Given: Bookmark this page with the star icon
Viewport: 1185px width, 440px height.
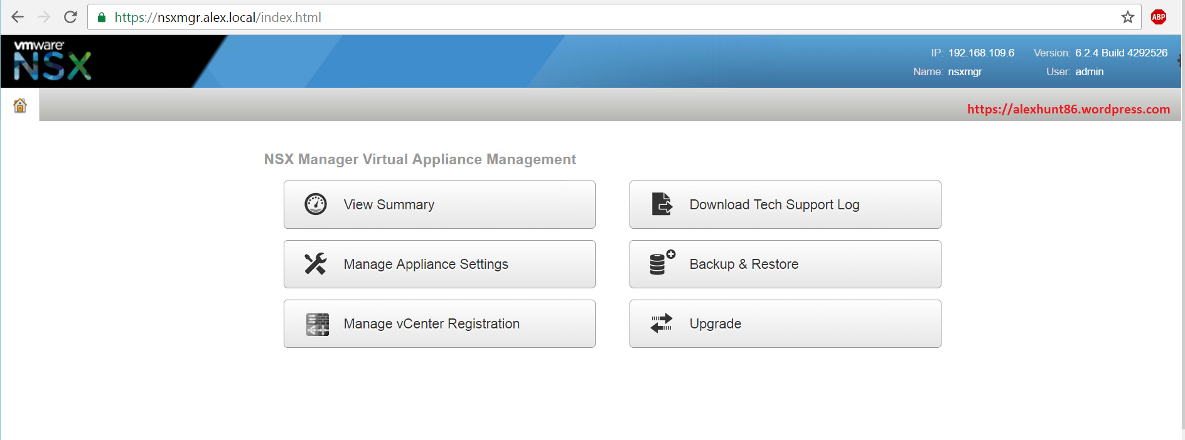Looking at the screenshot, I should pos(1127,17).
